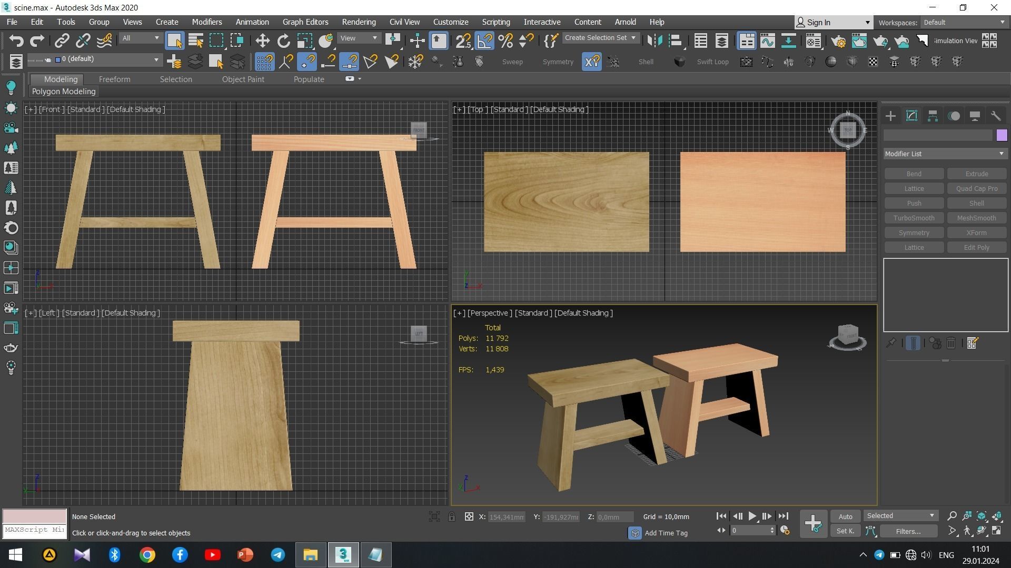The image size is (1011, 568).
Task: Open the Motion command panel tab
Action: pyautogui.click(x=954, y=116)
